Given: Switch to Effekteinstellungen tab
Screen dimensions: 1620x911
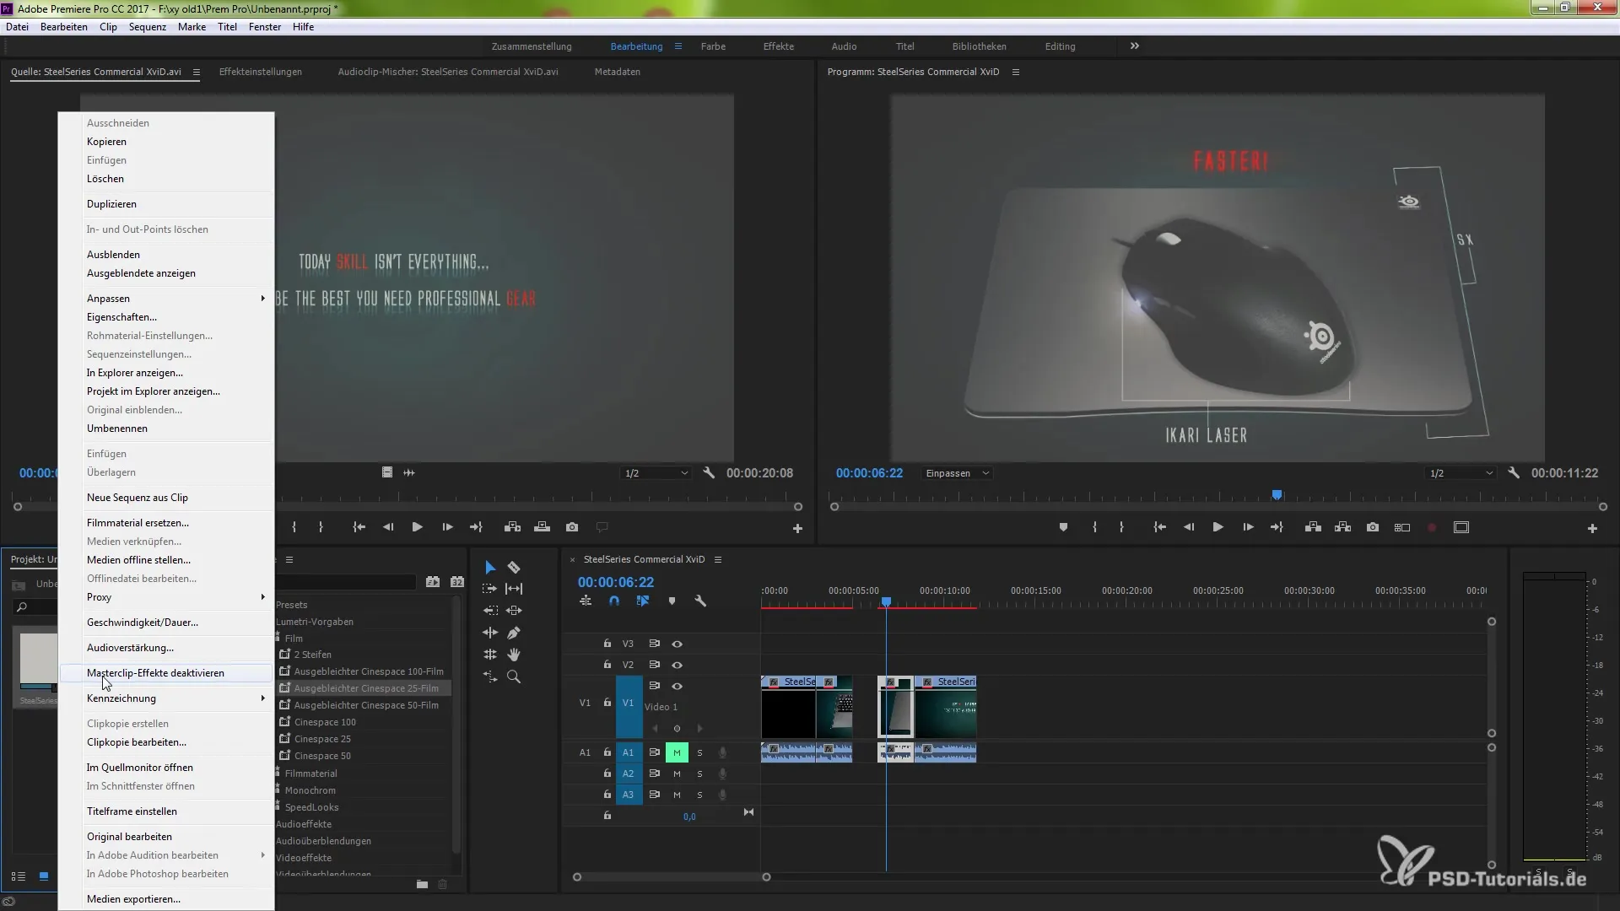Looking at the screenshot, I should 261,72.
